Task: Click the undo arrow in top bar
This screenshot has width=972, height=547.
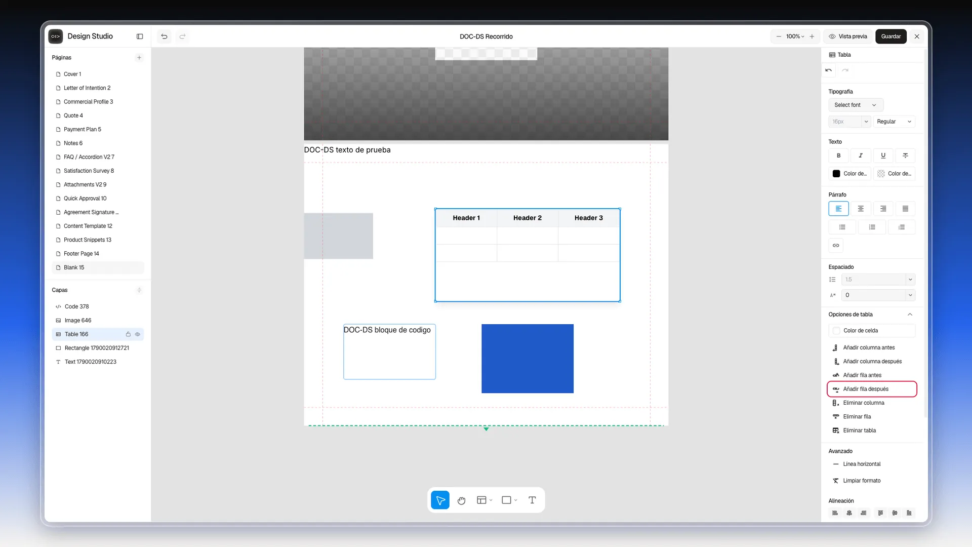Action: click(164, 36)
